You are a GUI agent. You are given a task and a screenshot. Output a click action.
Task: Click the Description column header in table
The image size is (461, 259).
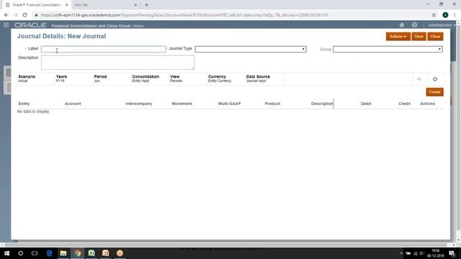click(x=322, y=104)
